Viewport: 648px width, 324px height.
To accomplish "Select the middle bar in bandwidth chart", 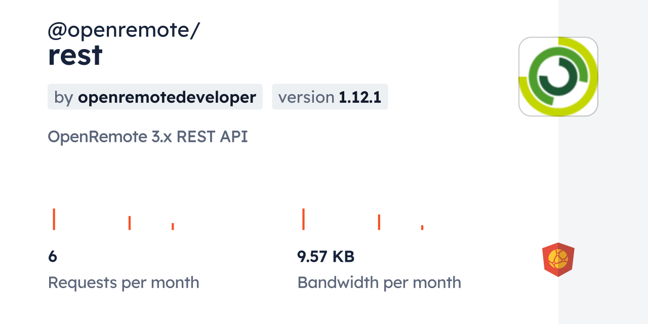I will 379,222.
